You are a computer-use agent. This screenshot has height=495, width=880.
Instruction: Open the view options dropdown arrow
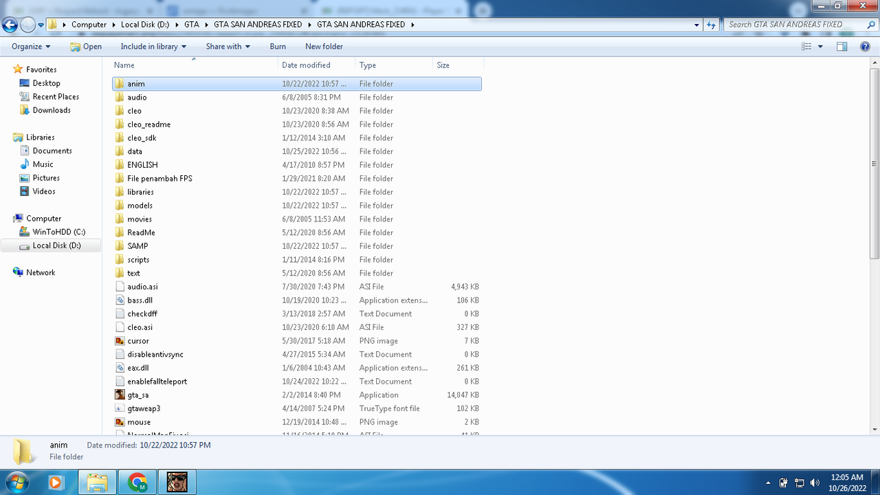point(820,46)
